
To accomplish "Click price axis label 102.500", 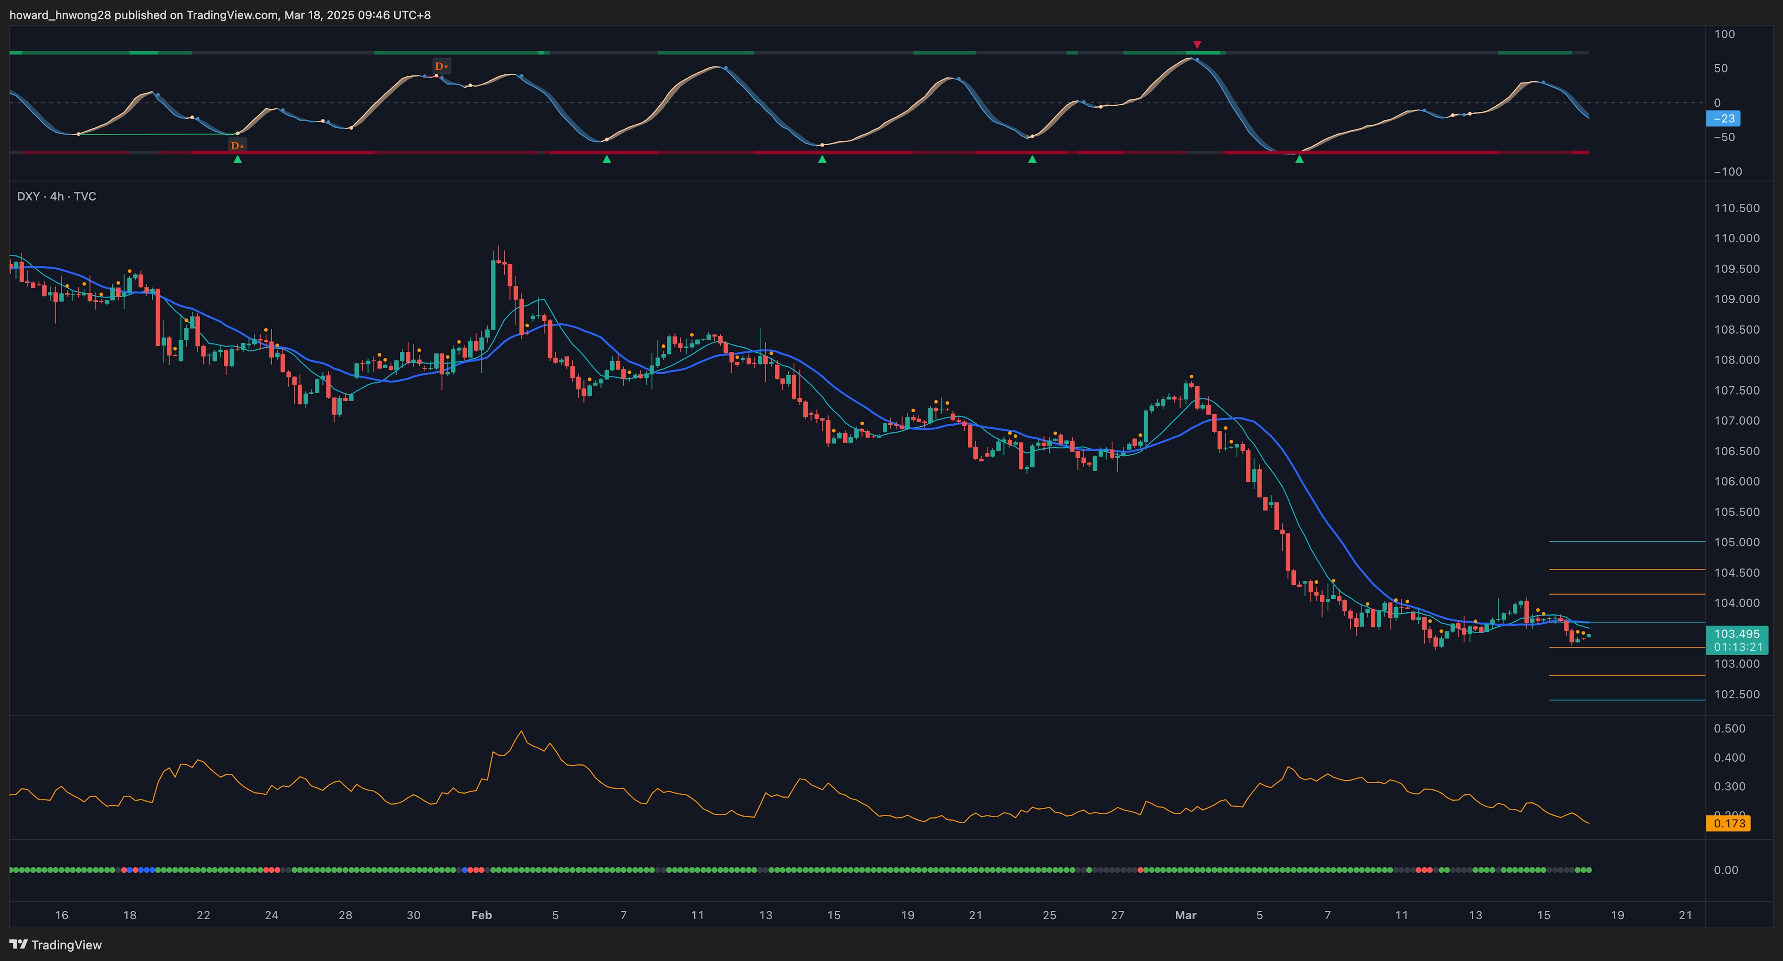I will [1737, 694].
